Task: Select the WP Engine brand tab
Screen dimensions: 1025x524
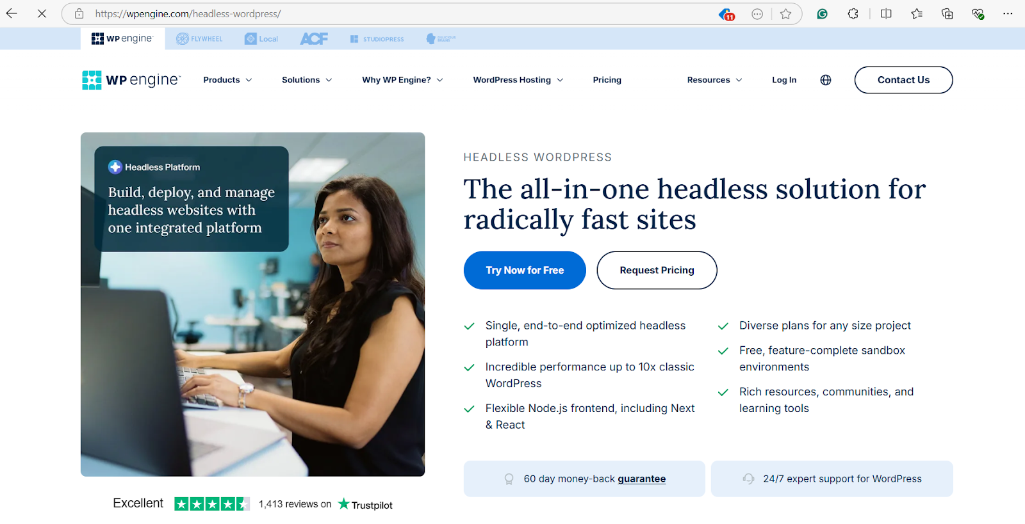Action: point(122,38)
